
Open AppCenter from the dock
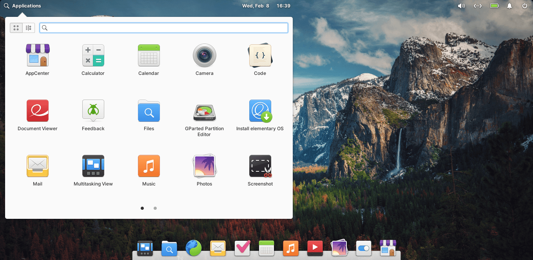388,248
